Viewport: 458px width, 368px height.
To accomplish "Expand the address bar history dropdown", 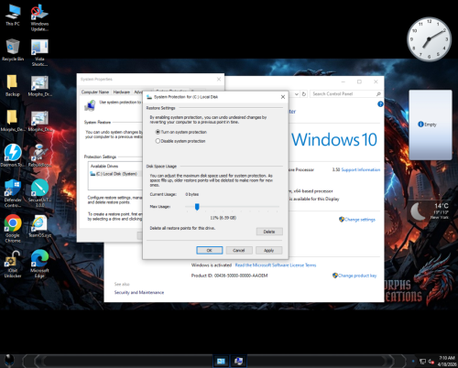I will 296,94.
